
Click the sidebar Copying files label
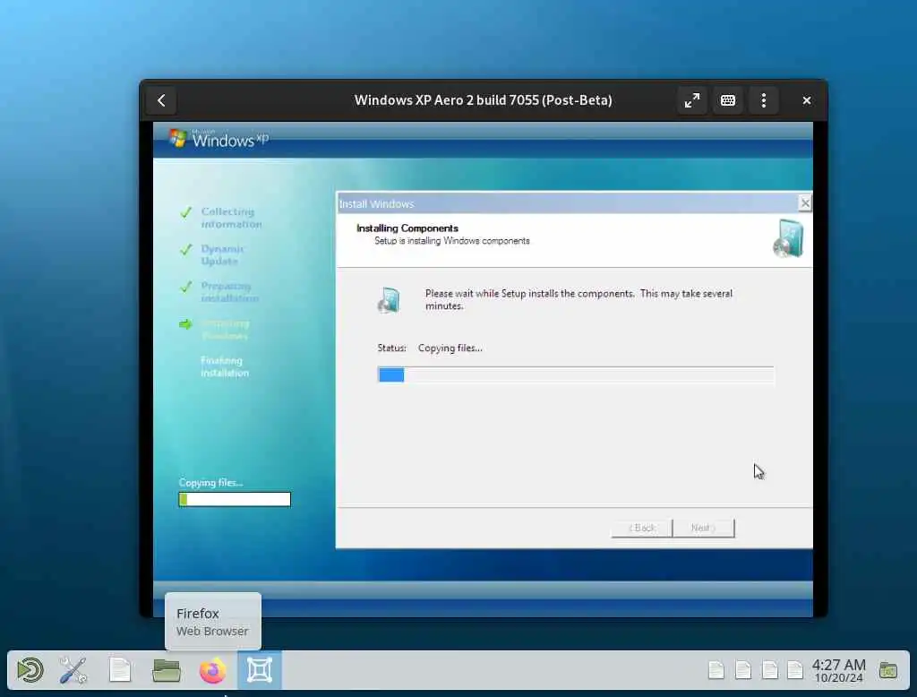210,483
